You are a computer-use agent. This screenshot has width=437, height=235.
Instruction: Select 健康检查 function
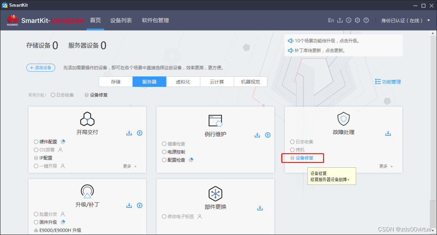point(174,144)
